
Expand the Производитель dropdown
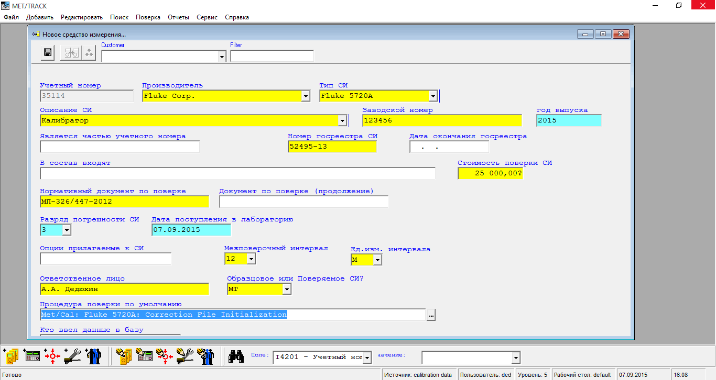tap(305, 96)
